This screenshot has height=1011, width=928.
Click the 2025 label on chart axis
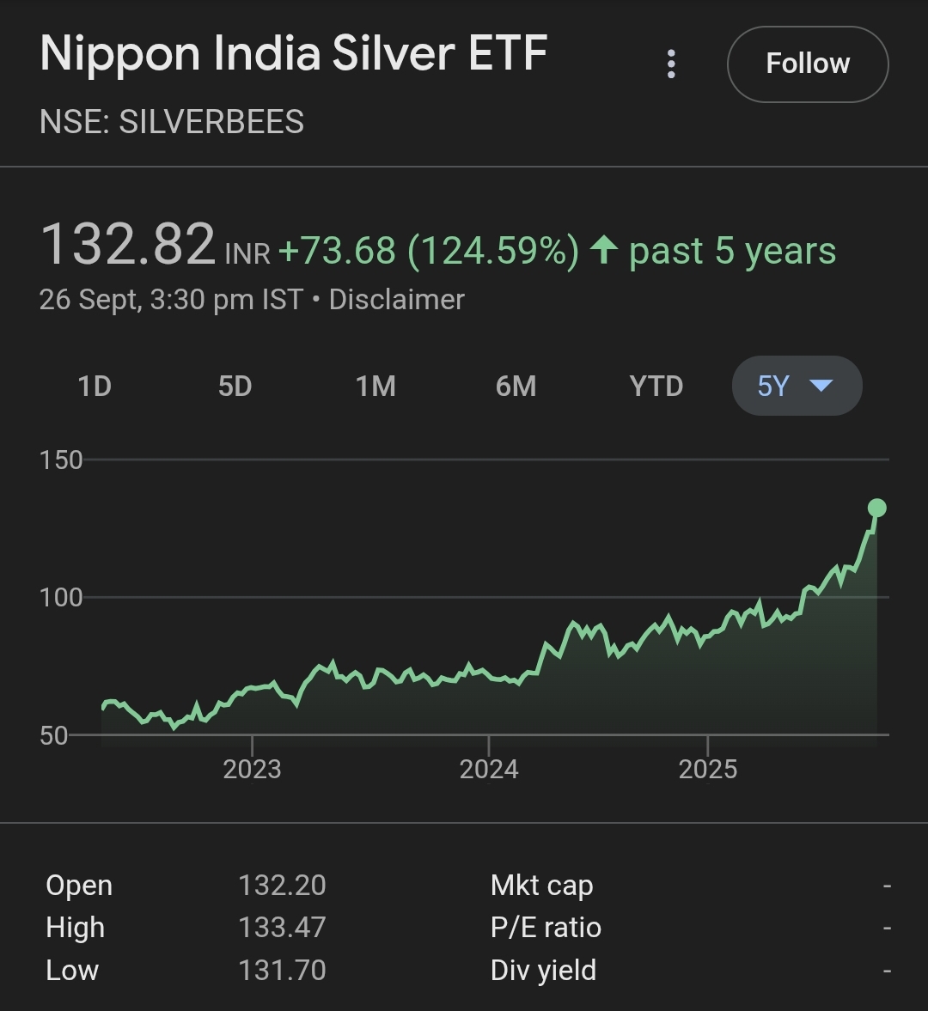pos(707,769)
